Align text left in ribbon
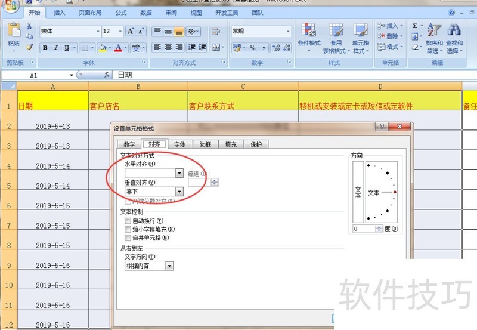This screenshot has height=330, width=477. pos(157,47)
